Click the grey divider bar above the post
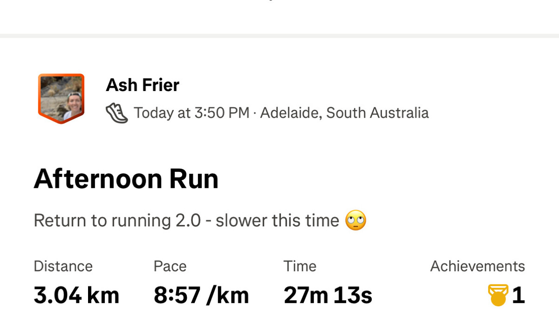Screen dimensions: 559x329 point(279,36)
